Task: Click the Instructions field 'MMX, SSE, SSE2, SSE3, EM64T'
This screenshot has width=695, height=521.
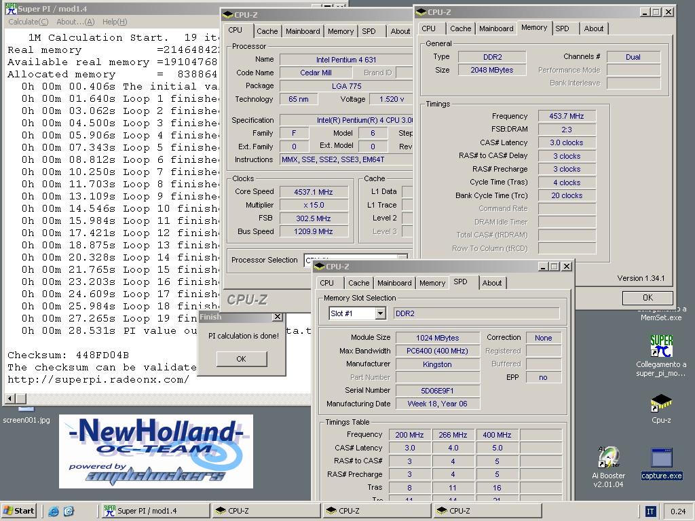Action: coord(346,159)
